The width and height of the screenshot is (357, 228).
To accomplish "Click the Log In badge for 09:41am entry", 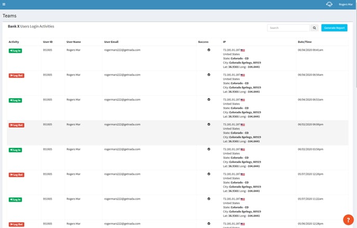I will pos(16,51).
